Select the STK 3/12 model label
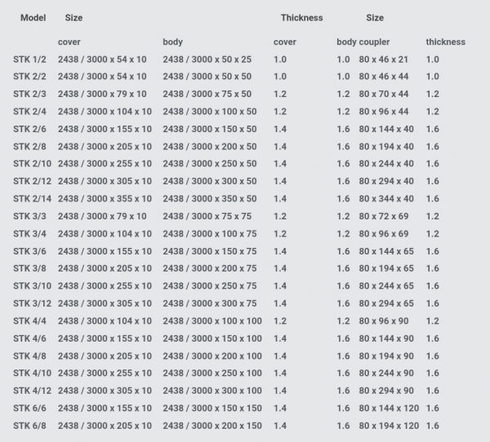Viewport: 490px width, 442px height. click(32, 303)
